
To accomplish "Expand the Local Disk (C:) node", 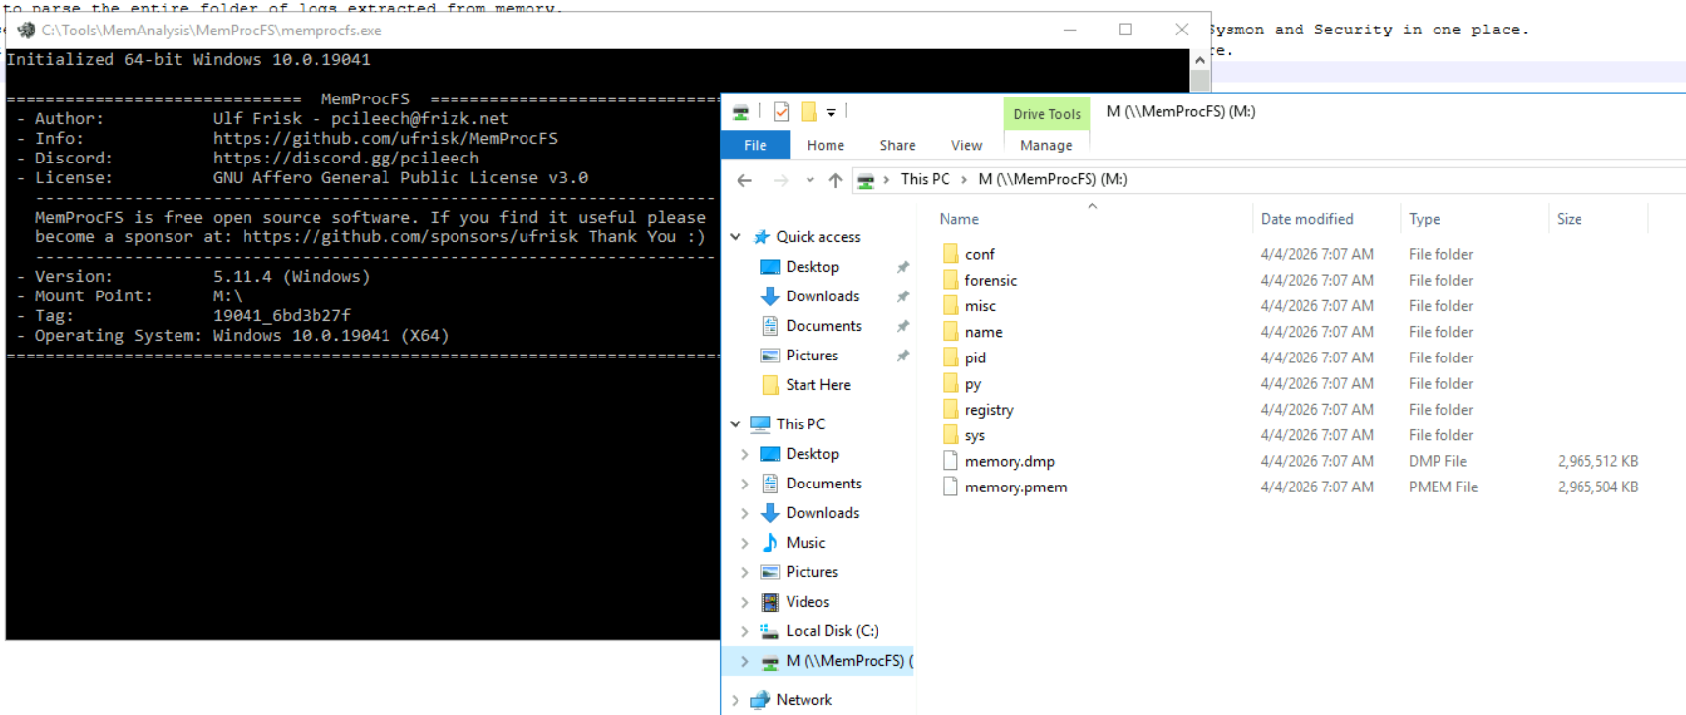I will (x=745, y=631).
